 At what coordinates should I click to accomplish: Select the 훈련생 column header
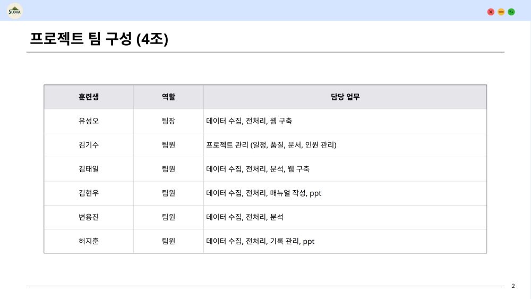pyautogui.click(x=89, y=97)
